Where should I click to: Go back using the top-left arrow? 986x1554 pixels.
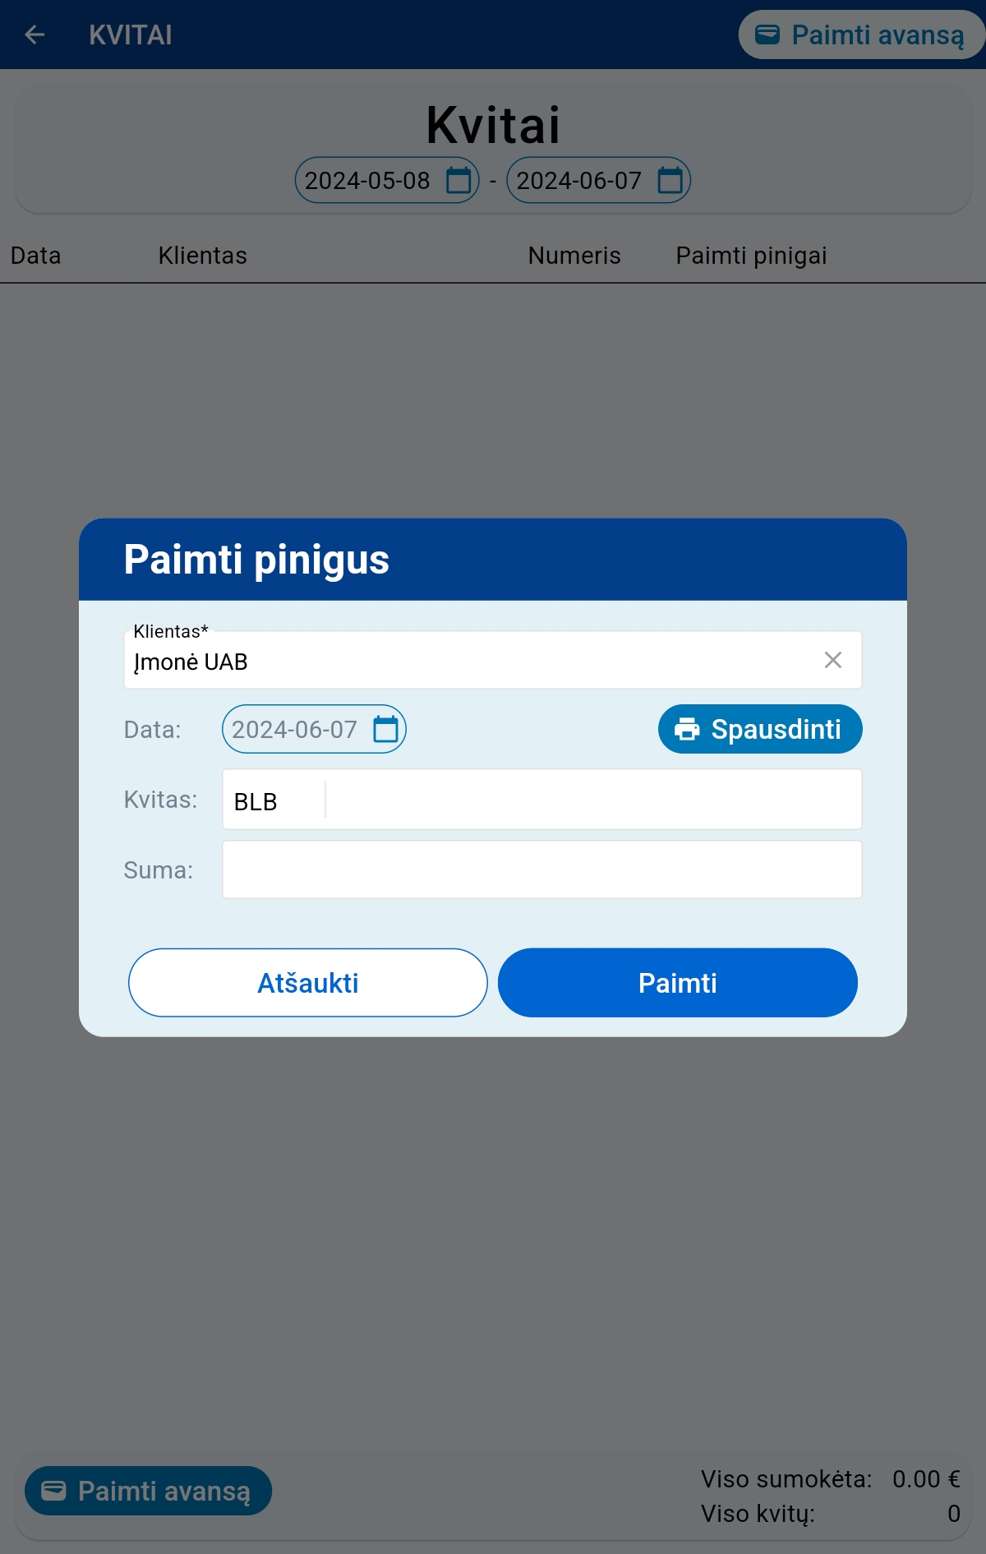point(35,35)
